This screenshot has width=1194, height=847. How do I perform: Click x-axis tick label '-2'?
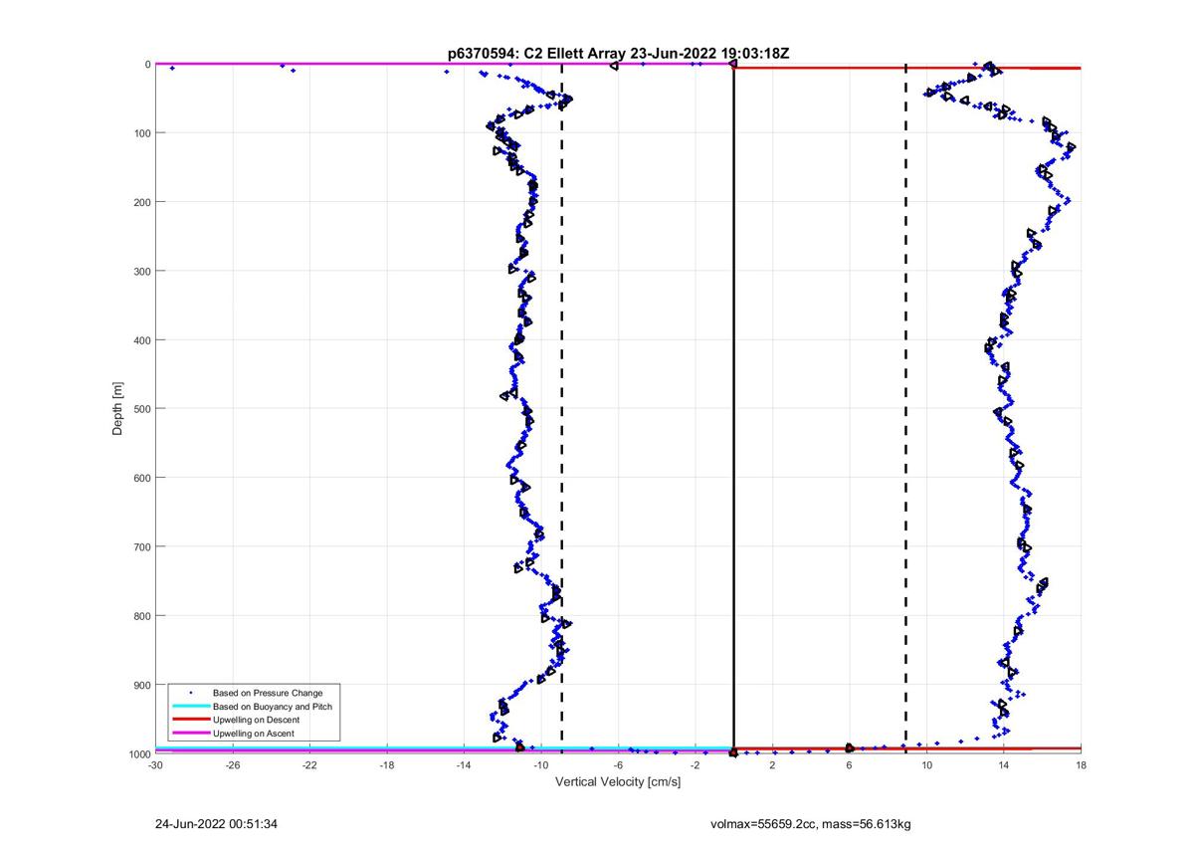[696, 764]
